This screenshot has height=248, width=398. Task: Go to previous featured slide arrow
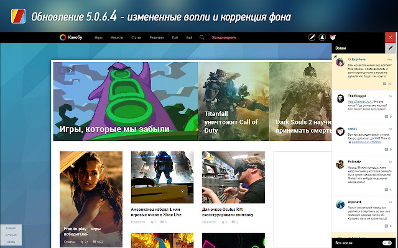point(62,71)
